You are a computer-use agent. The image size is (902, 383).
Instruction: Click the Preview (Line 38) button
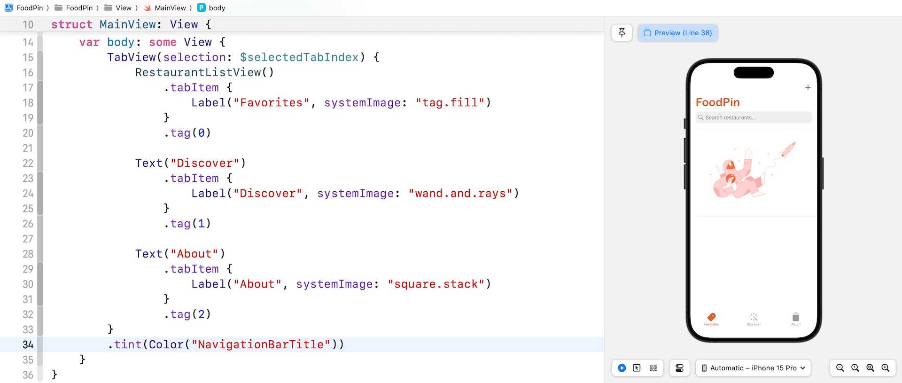677,33
